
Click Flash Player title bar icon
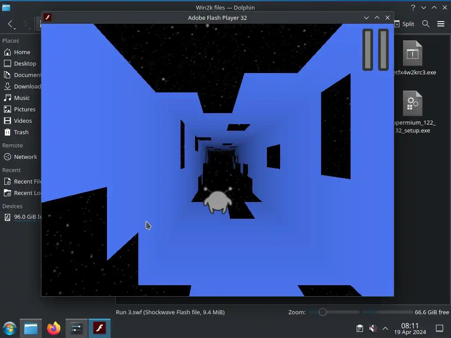click(x=48, y=18)
